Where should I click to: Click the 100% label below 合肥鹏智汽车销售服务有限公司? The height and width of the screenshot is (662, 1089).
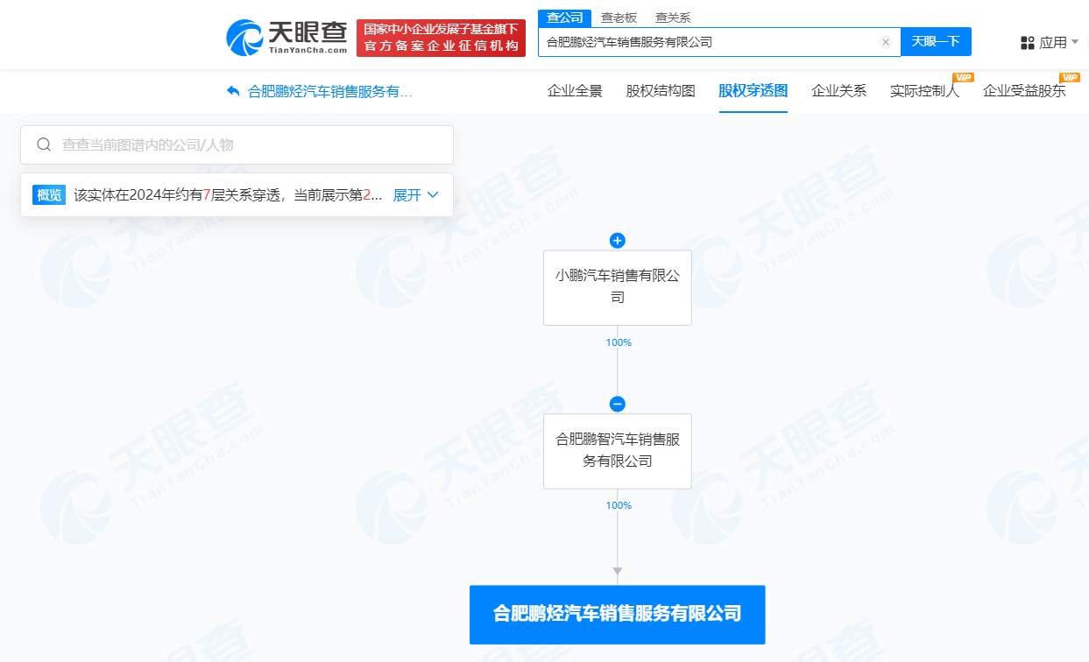coord(619,505)
